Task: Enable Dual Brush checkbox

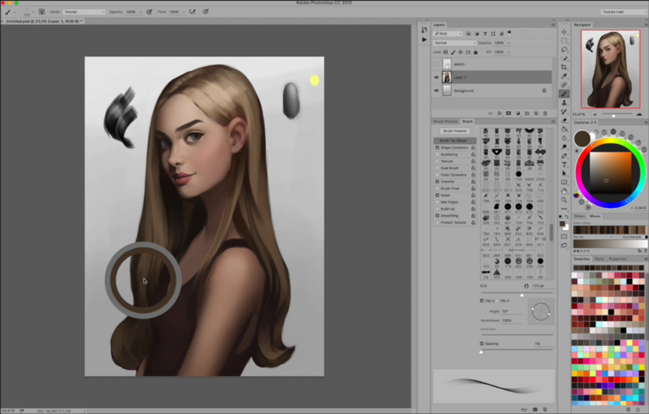Action: tap(437, 168)
